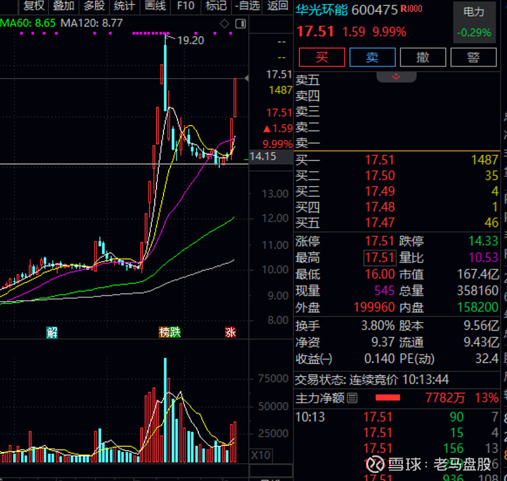This screenshot has height=481, width=507.
Task: Click the diamond icon above chart
Action: pyautogui.click(x=224, y=23)
